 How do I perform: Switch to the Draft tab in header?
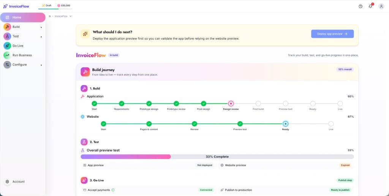point(47,5)
